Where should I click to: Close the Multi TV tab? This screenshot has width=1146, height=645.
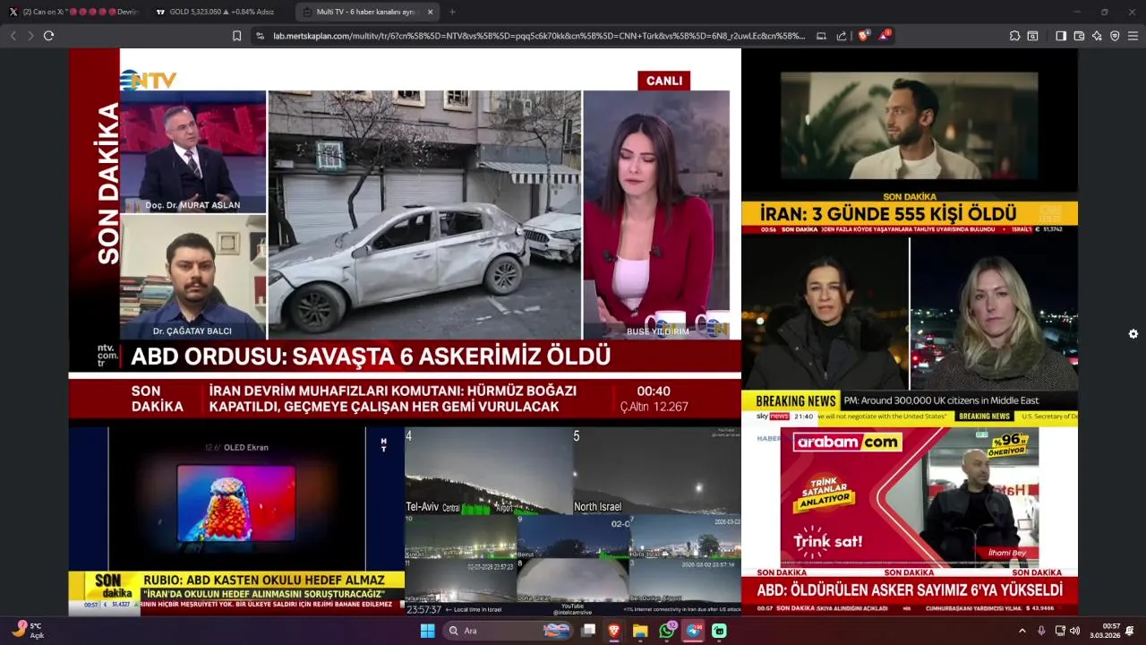pos(430,12)
